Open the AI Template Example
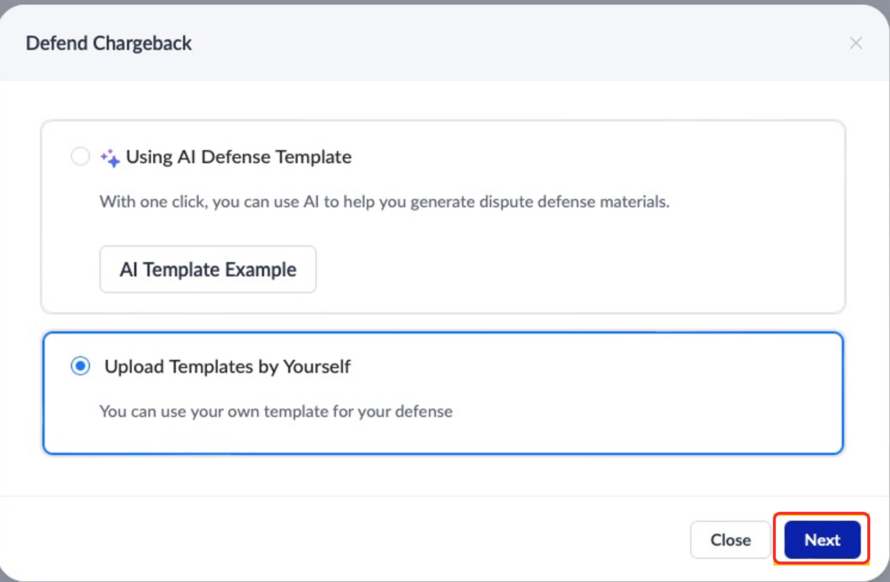 [x=207, y=269]
